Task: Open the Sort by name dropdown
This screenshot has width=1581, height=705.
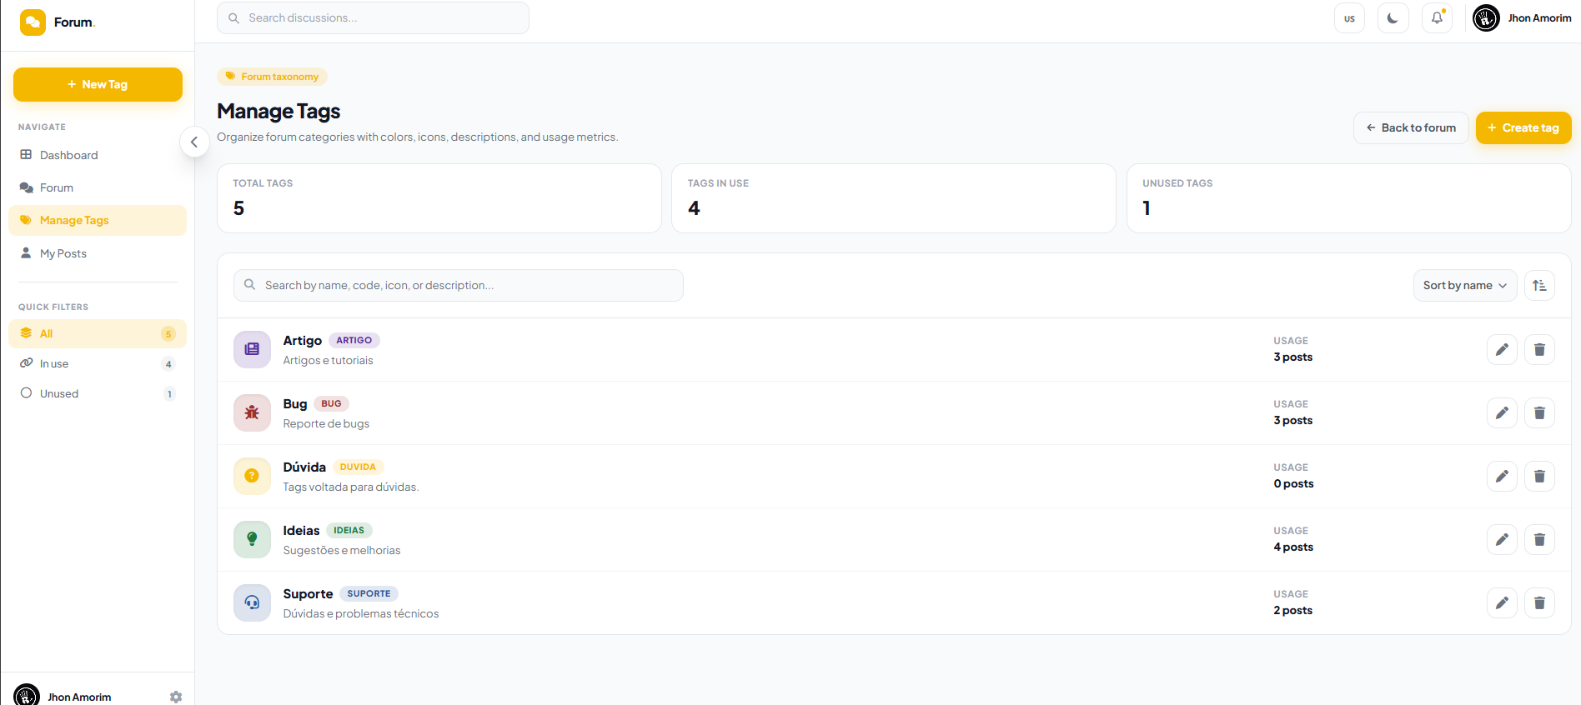Action: tap(1465, 285)
